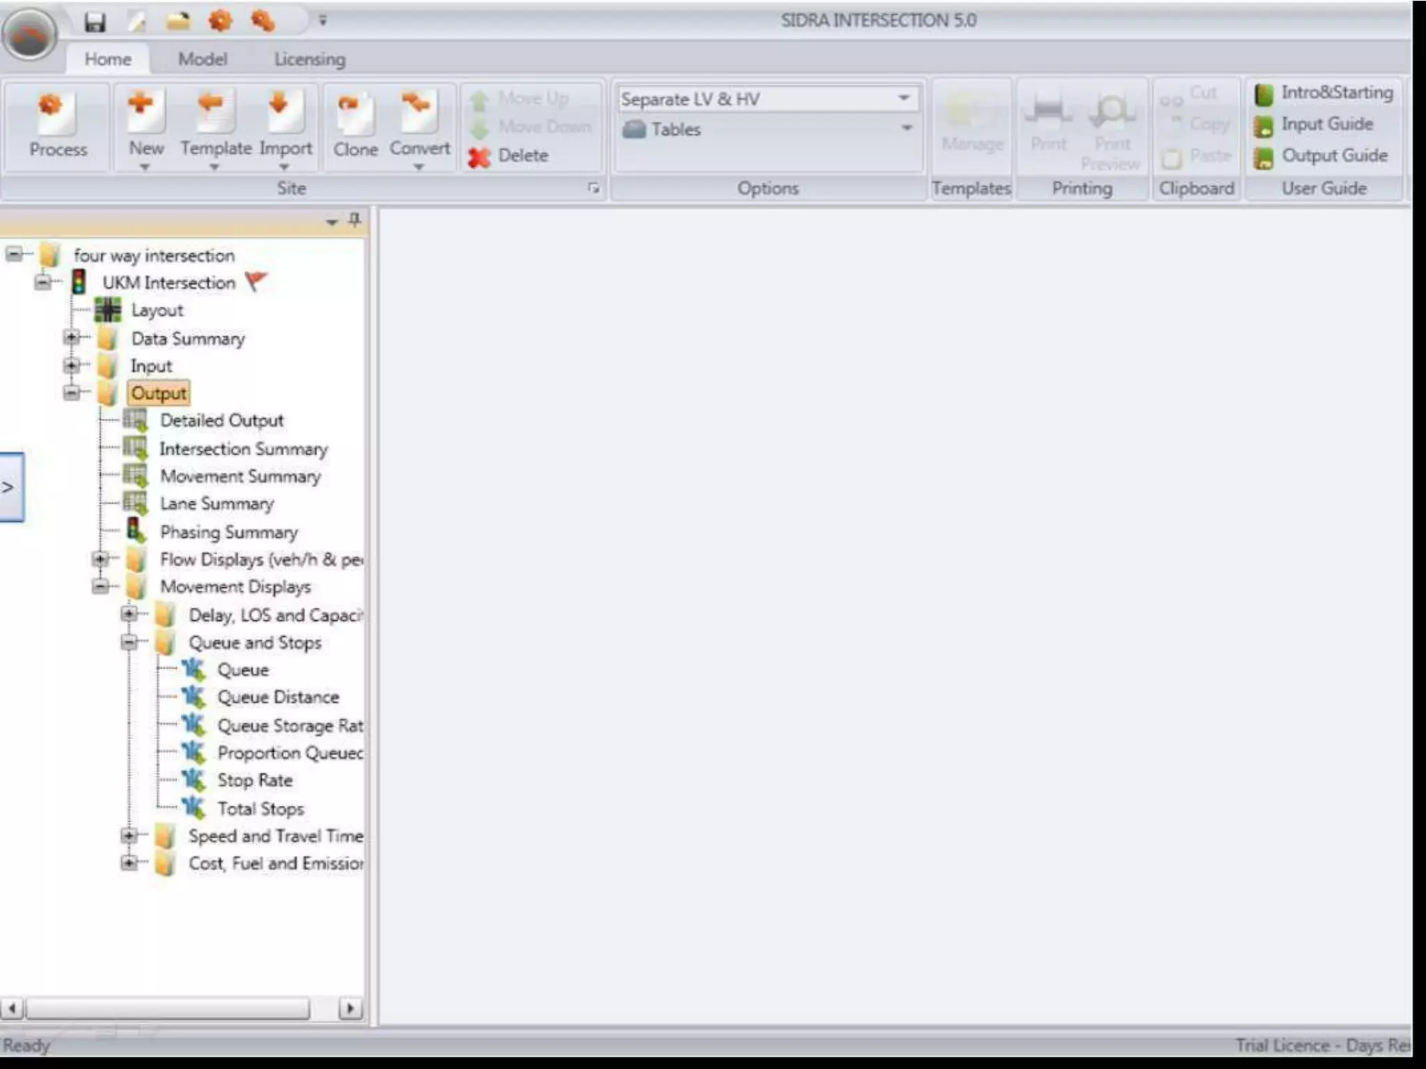Screen dimensions: 1426x1069
Task: Expand the Data Summary folder
Action: click(x=72, y=338)
